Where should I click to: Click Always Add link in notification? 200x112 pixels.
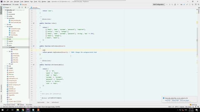175,100
